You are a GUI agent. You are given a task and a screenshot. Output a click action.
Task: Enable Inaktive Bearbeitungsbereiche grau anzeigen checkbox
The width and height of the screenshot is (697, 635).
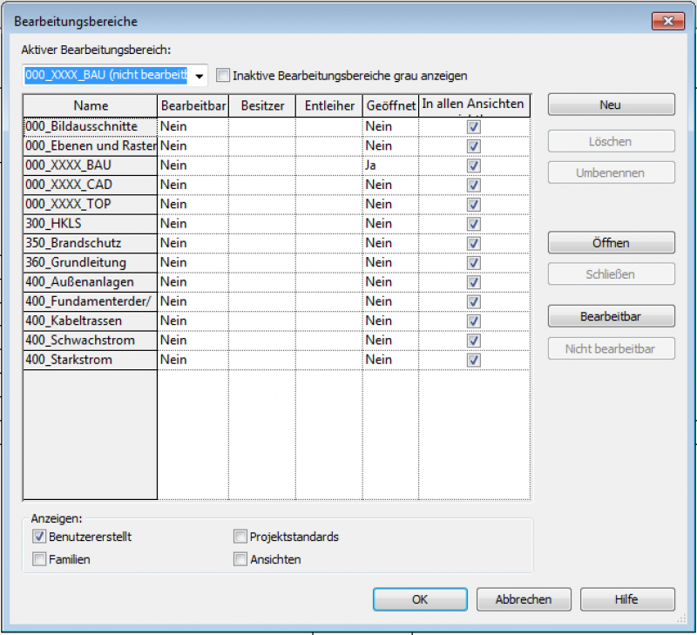(222, 76)
